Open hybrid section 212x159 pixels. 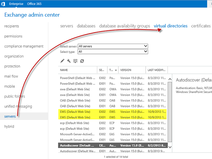pos(9,126)
